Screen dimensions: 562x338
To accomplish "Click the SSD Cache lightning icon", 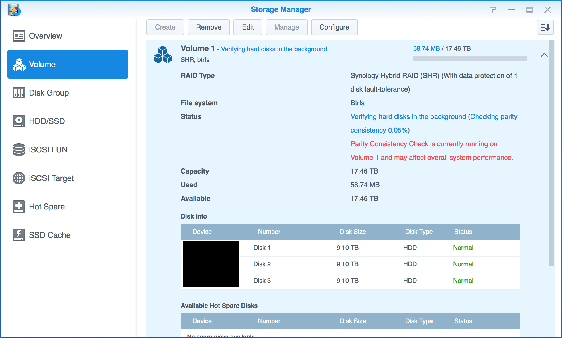I will (x=19, y=235).
